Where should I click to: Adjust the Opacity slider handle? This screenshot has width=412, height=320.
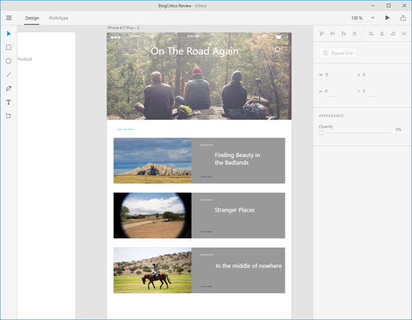pos(321,134)
